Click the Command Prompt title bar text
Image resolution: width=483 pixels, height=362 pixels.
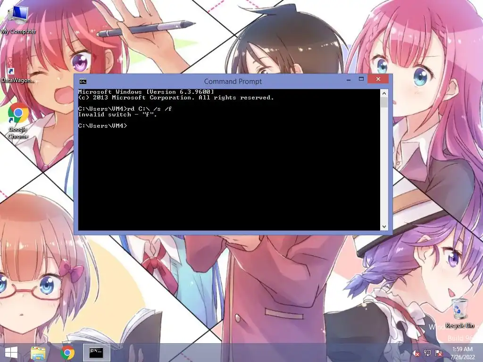point(233,82)
